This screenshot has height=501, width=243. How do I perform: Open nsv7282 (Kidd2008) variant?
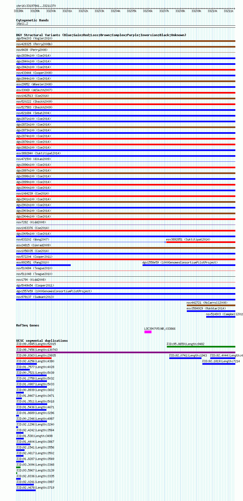31,222
